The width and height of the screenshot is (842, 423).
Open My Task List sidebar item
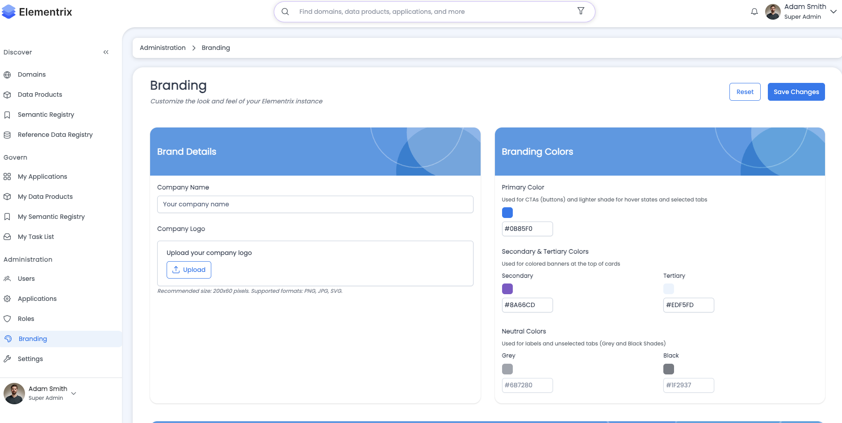click(36, 237)
